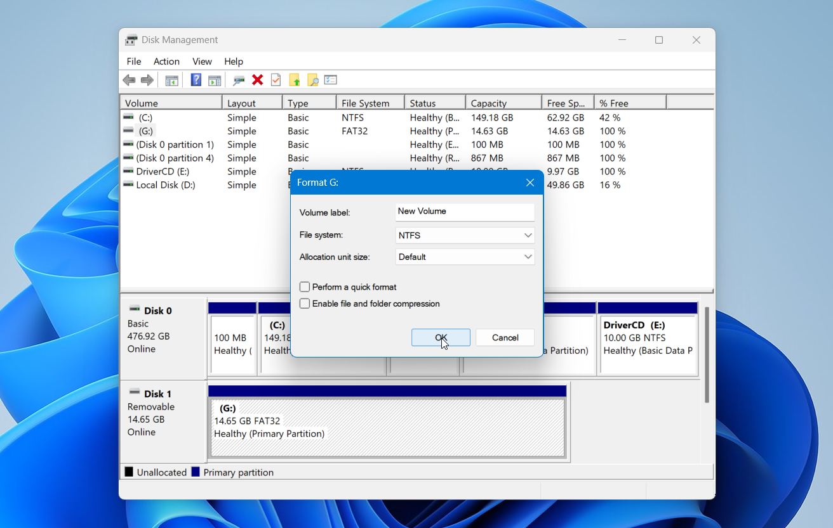
Task: Click the 42 % free cell
Action: [610, 118]
